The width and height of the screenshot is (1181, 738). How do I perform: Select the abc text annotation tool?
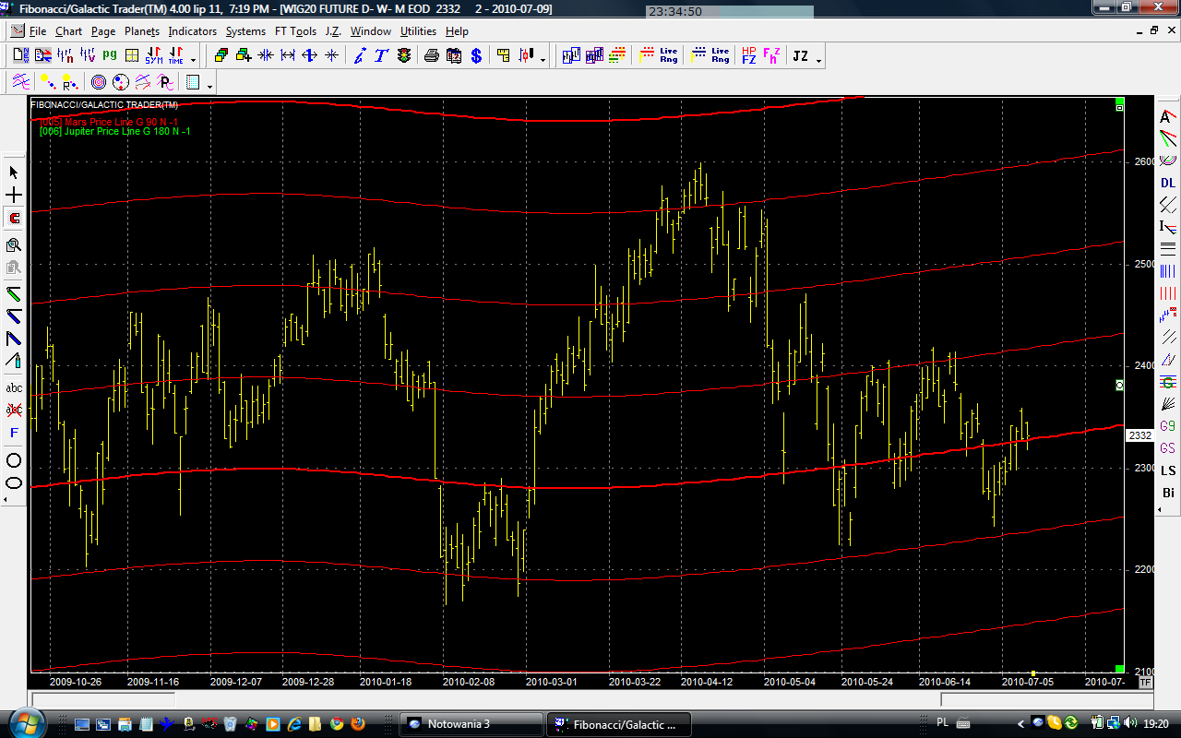(14, 387)
